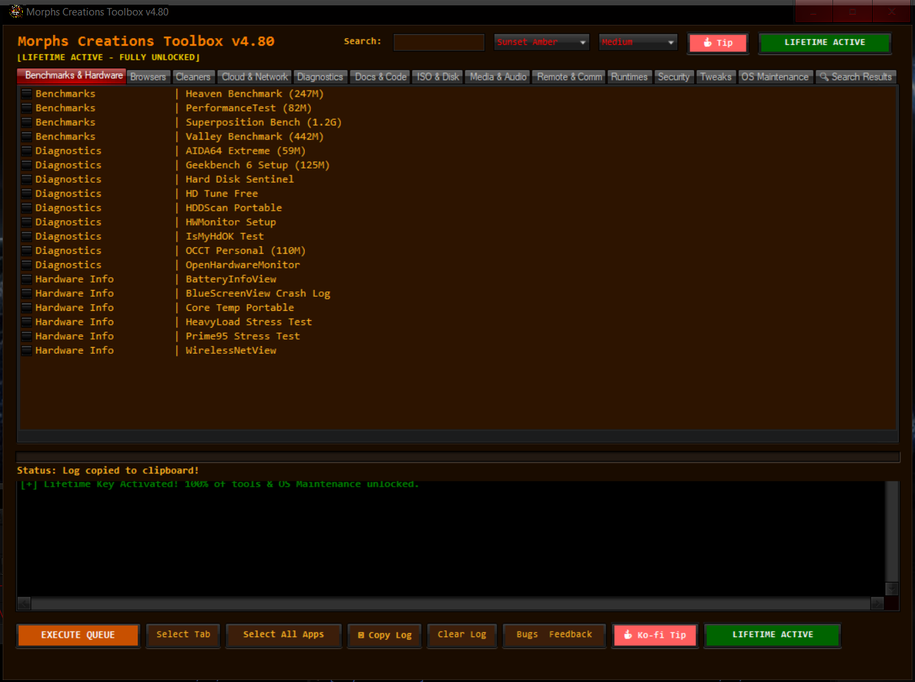
Task: Enable Superposition Bench (1.2G) checkbox
Action: point(27,122)
